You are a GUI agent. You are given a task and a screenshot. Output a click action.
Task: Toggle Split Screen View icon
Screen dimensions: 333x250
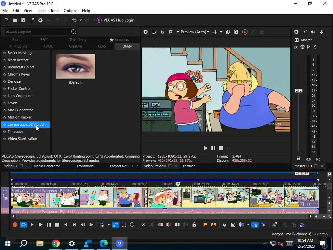tap(171, 32)
